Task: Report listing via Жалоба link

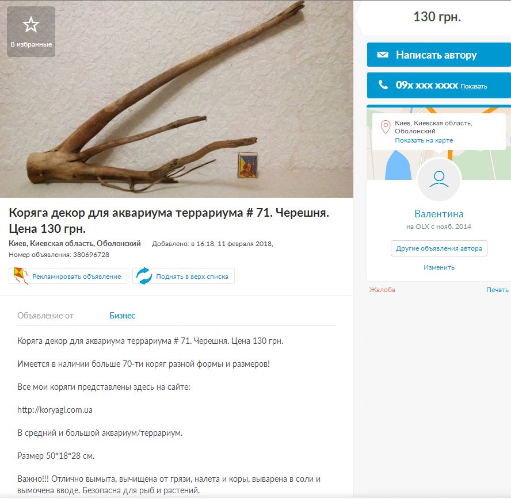Action: pos(382,290)
